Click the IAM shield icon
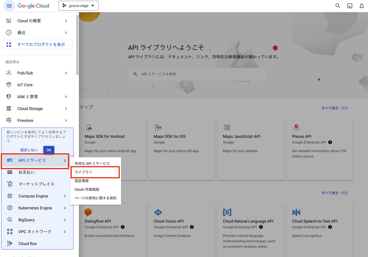Viewport: 368px width, 257px height. 9,96
